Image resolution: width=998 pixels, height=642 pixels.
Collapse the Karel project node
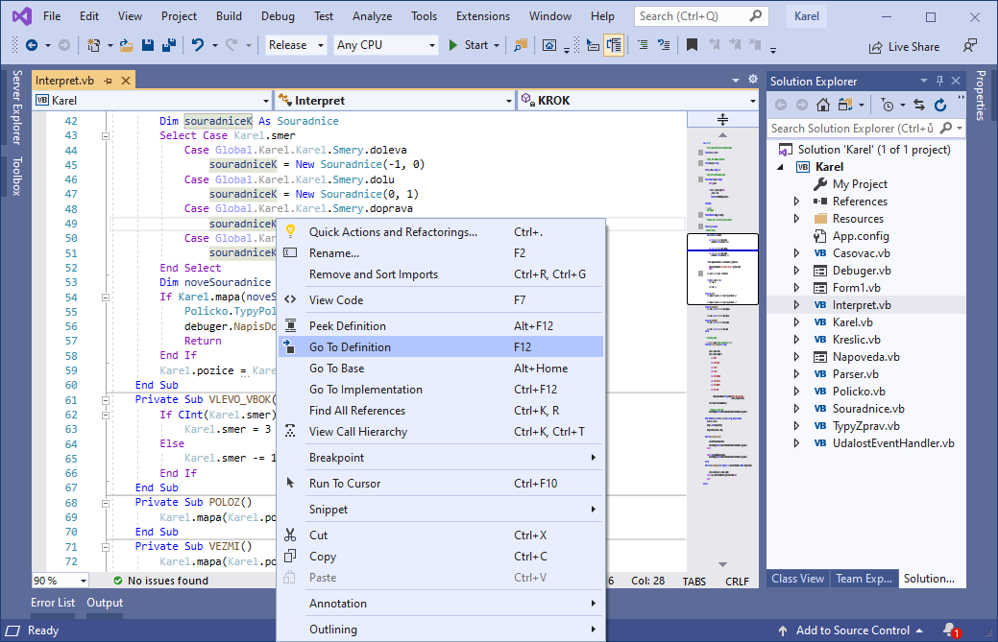pos(780,167)
